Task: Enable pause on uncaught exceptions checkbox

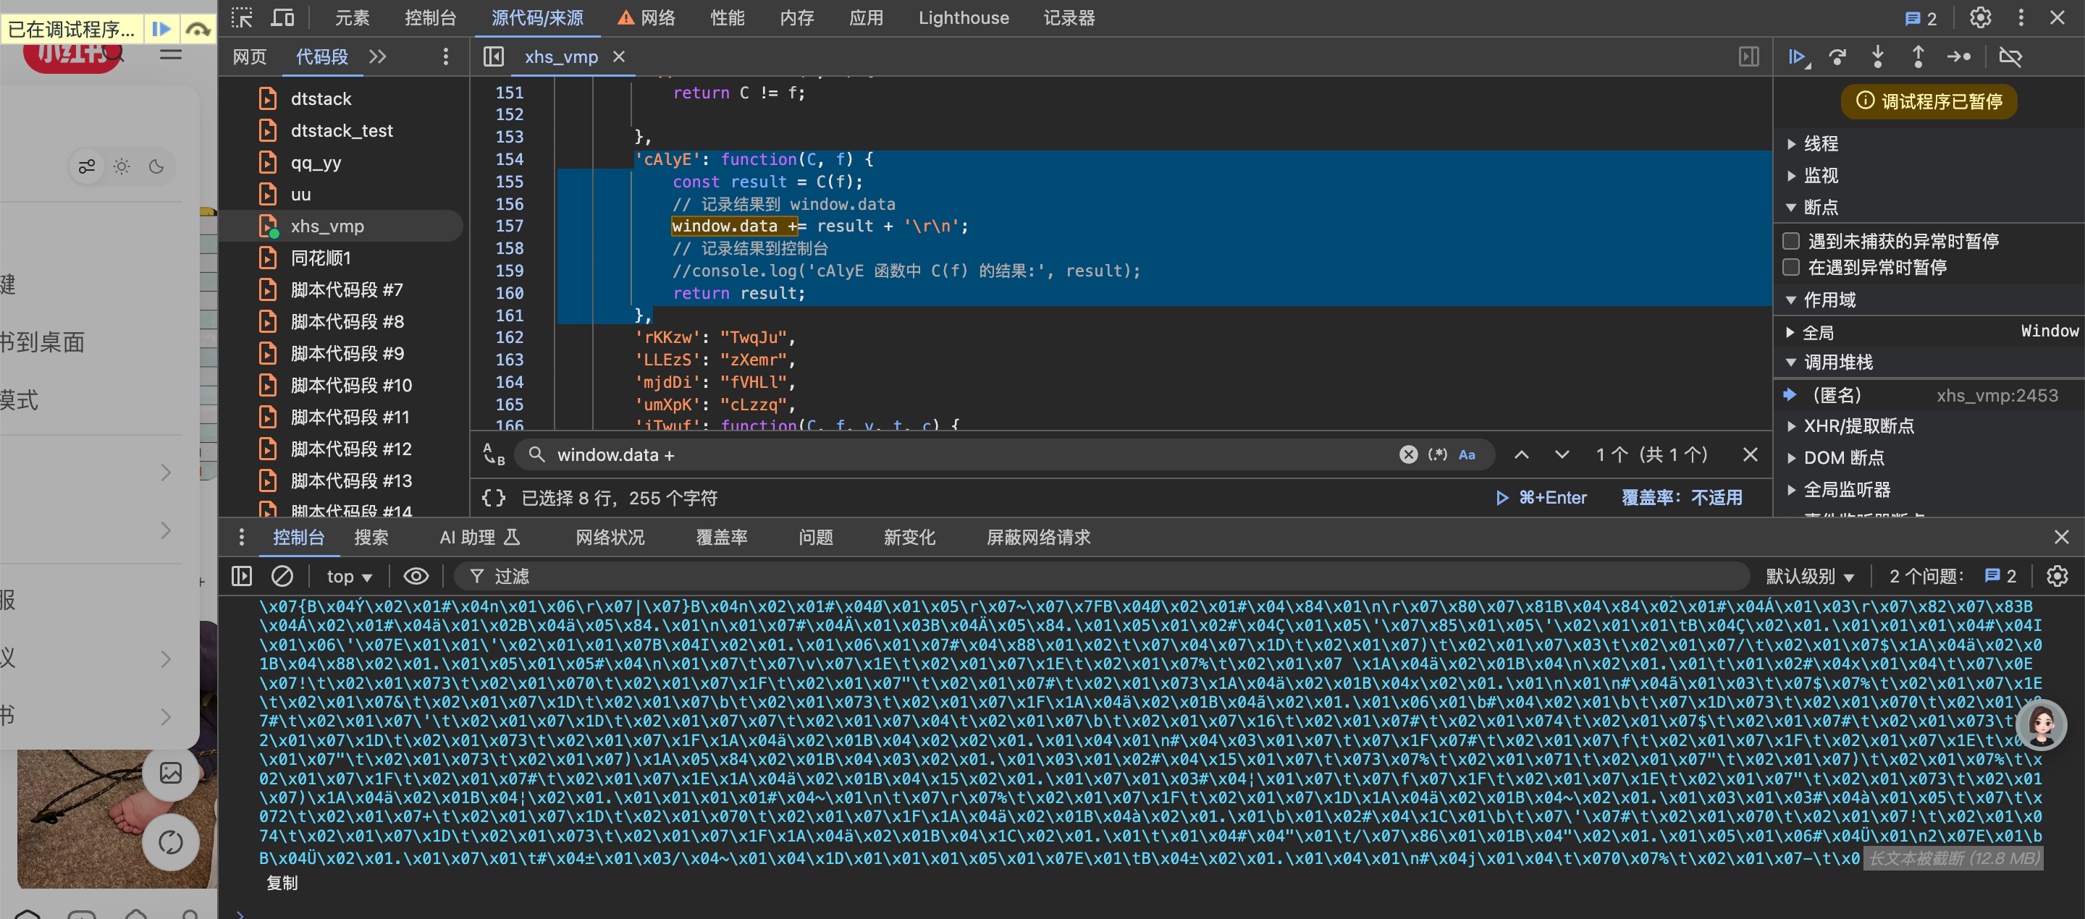Action: click(1792, 241)
